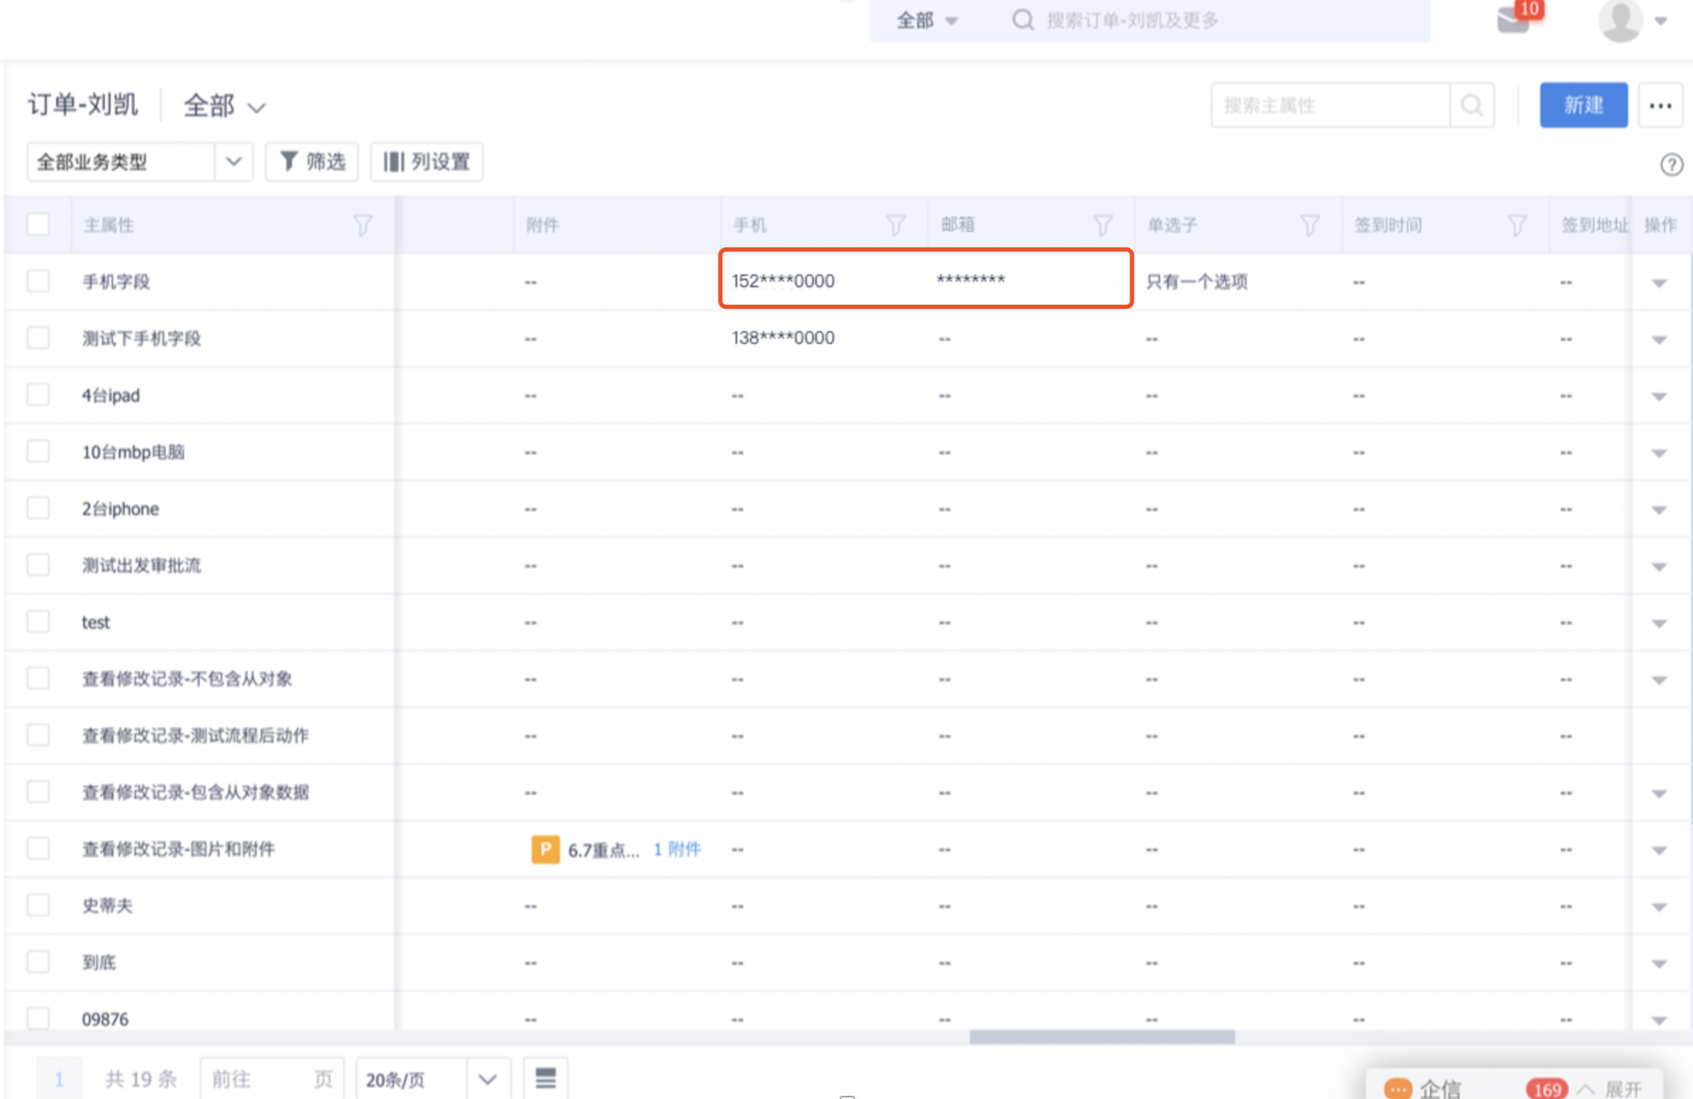Filter the 主属性 column
This screenshot has width=1693, height=1099.
(x=362, y=225)
